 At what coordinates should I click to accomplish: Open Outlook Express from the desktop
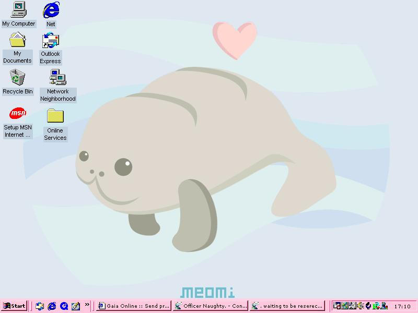click(x=50, y=42)
